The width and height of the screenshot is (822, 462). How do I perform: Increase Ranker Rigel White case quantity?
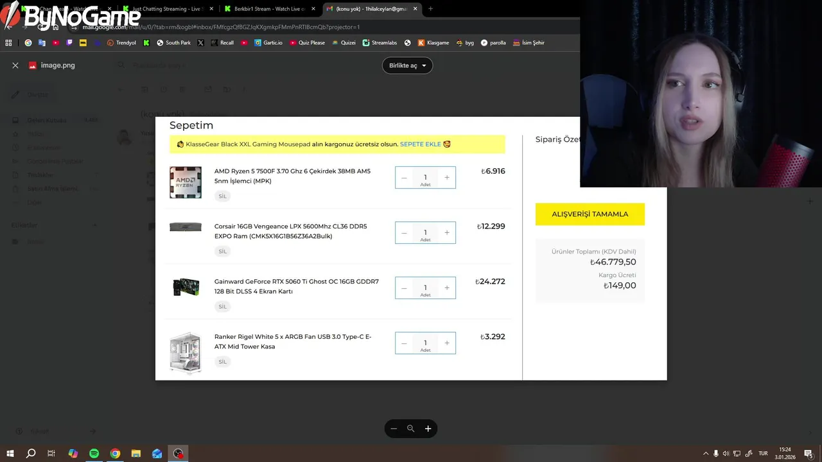(x=447, y=343)
